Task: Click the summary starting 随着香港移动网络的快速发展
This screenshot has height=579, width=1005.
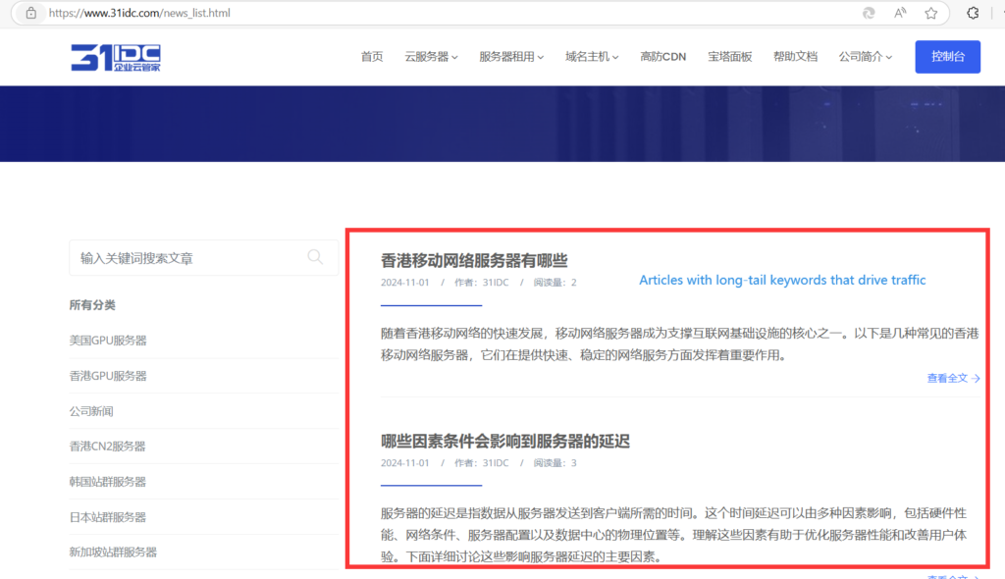Action: (x=679, y=344)
